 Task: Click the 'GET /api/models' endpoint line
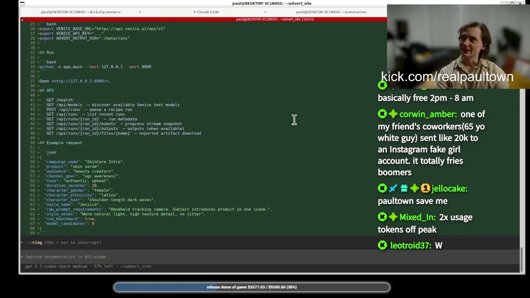[109, 105]
